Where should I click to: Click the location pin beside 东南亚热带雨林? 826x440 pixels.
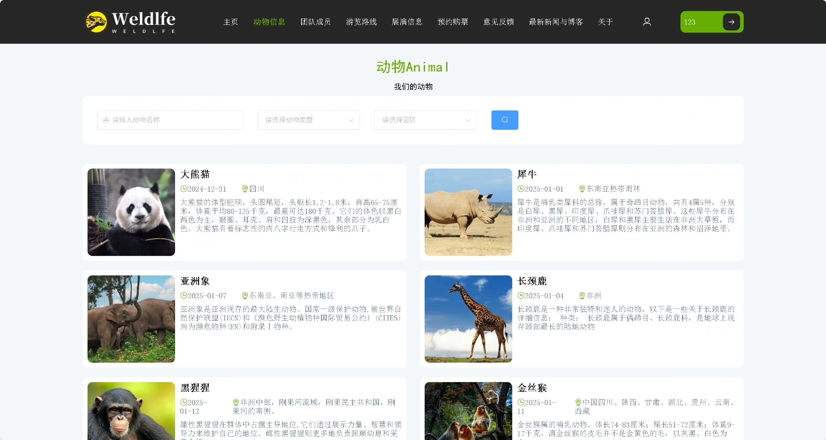[x=583, y=189]
